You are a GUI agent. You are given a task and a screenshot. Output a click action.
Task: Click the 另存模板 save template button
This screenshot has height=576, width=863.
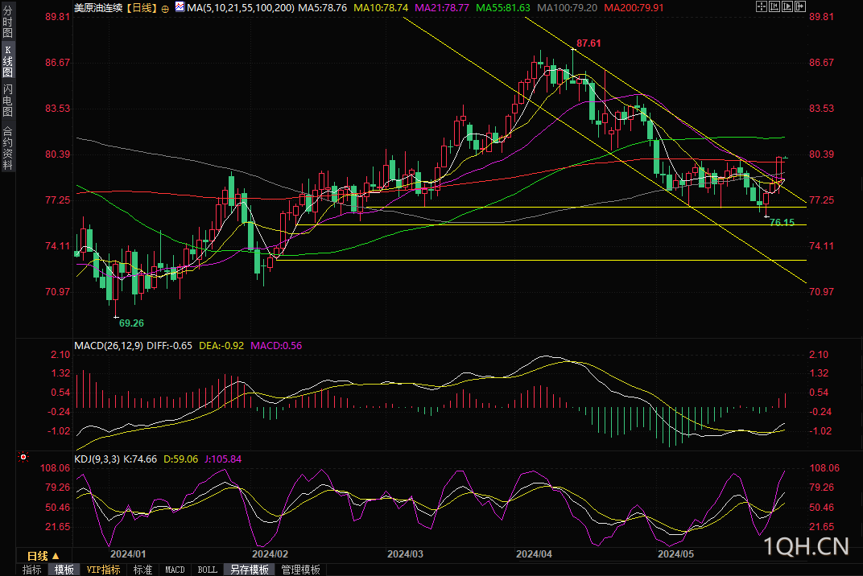point(250,570)
